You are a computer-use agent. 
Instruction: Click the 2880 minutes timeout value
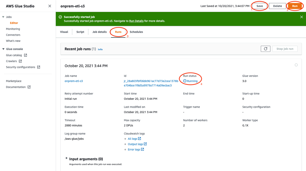(x=73, y=126)
